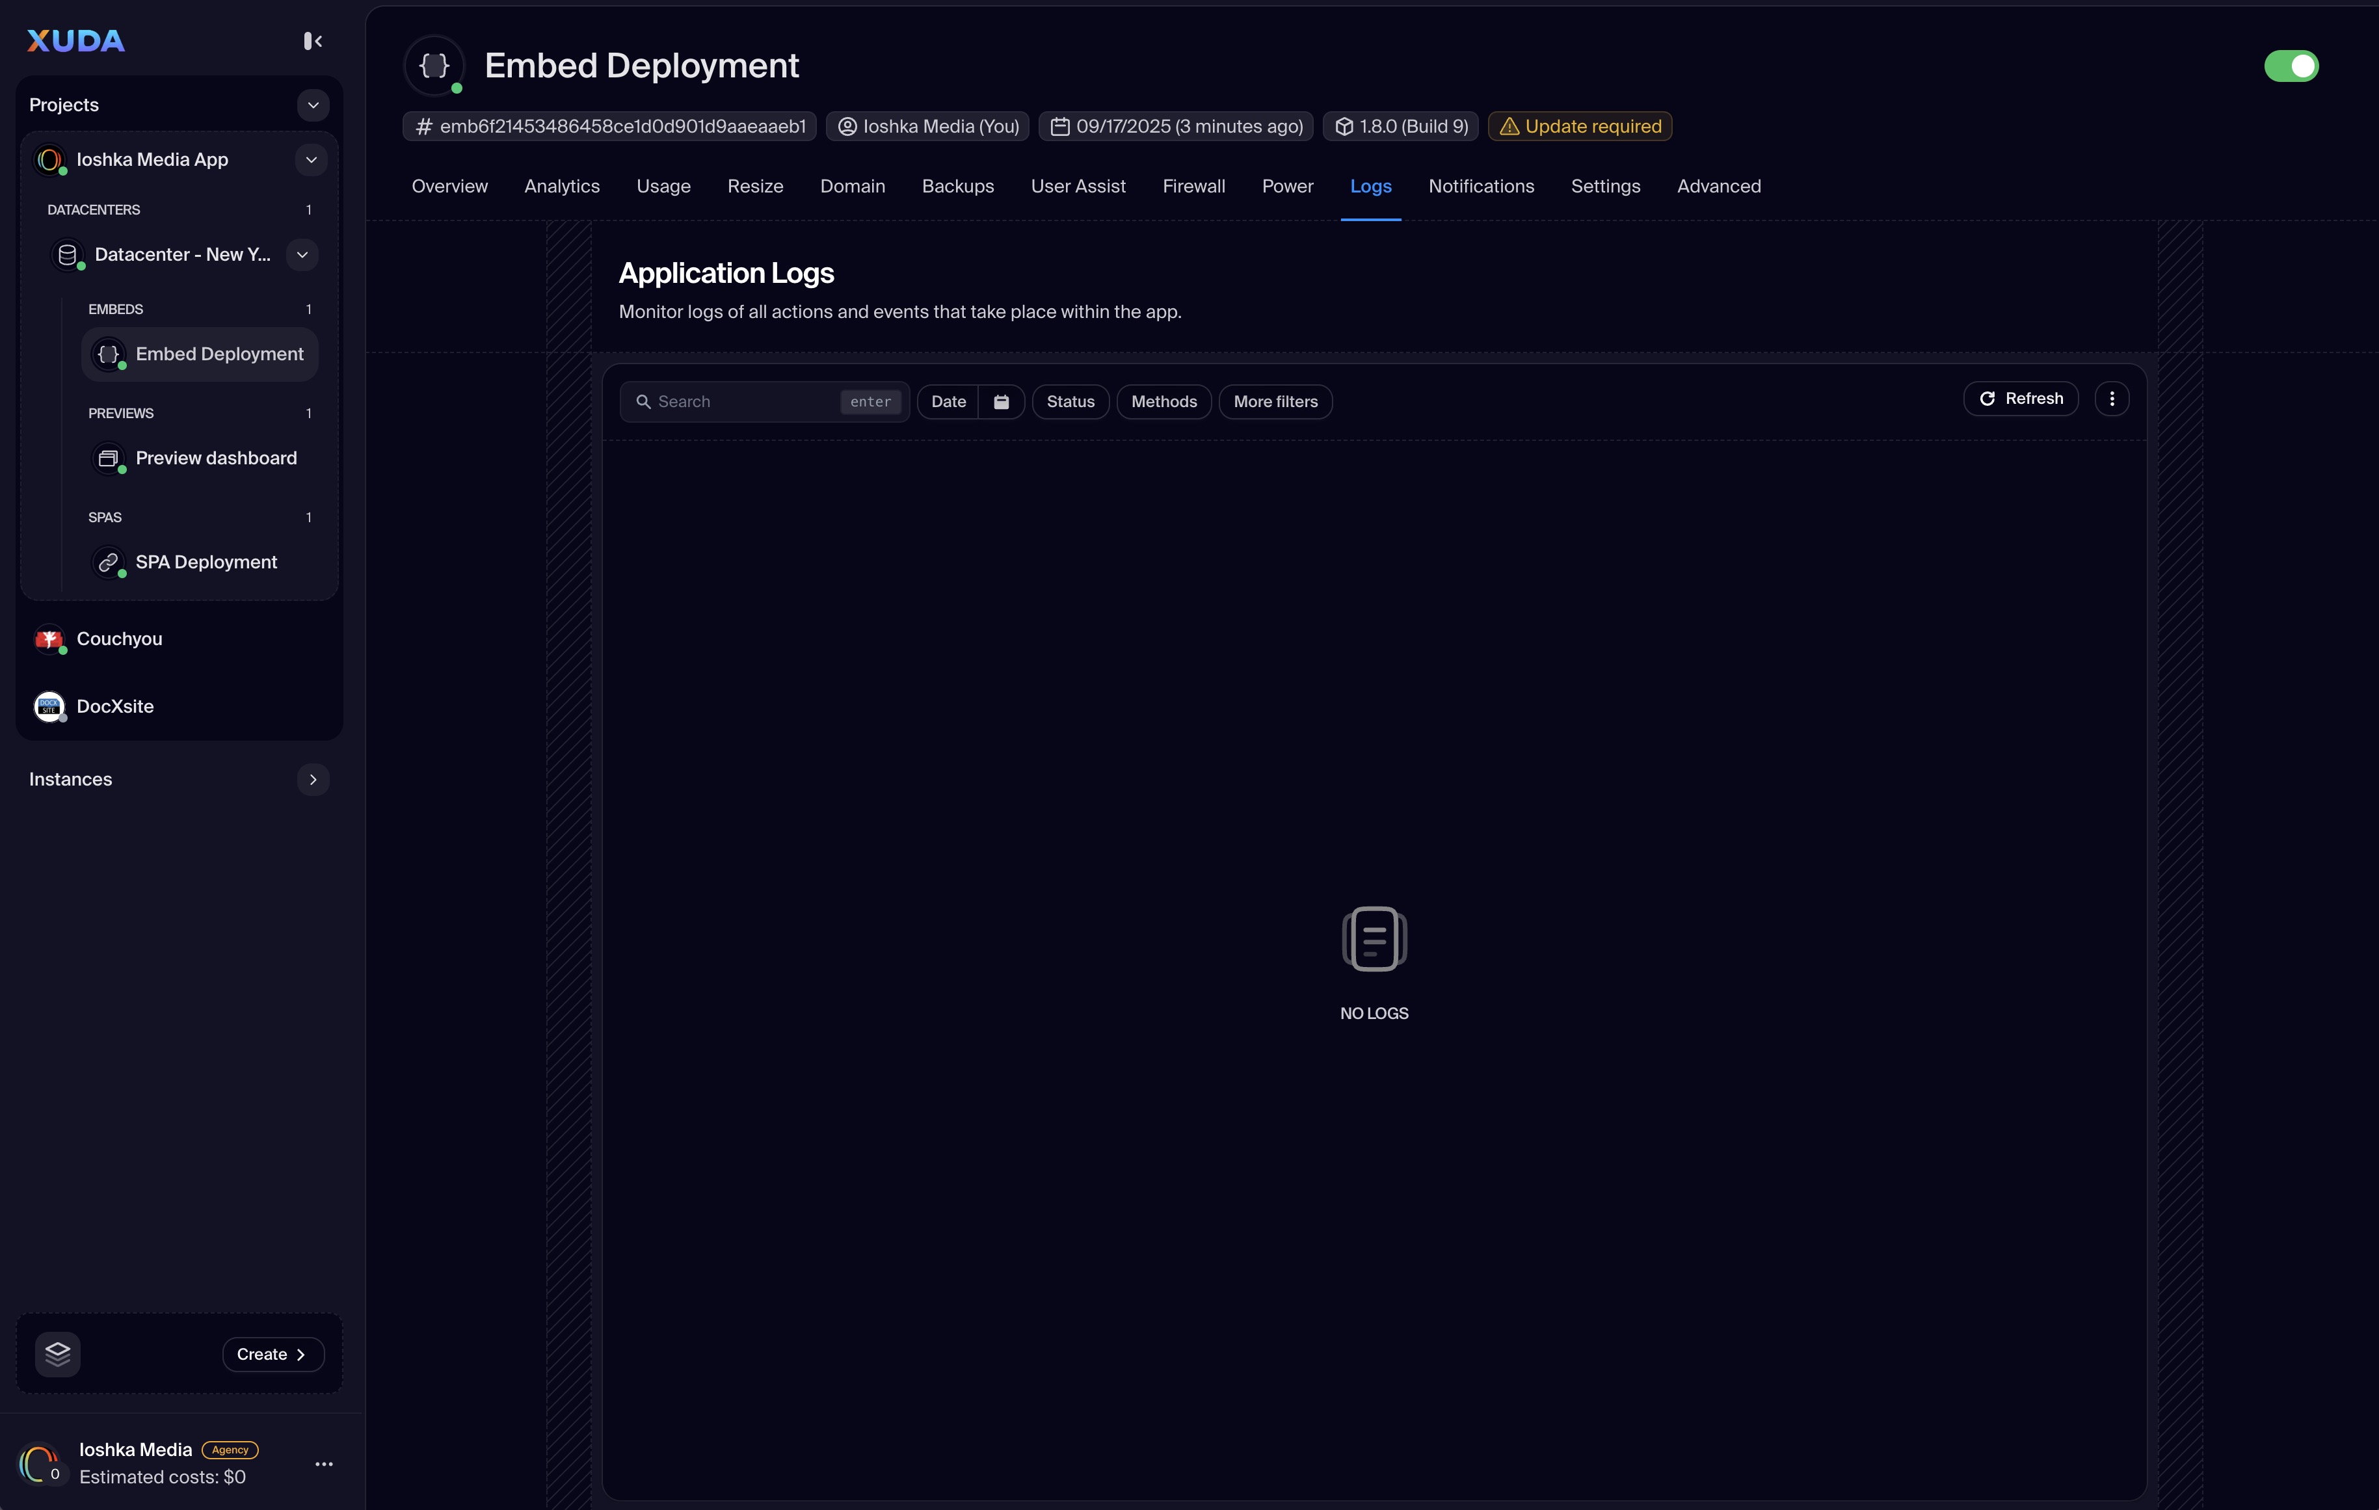Click the layers stack icon near Create

point(57,1353)
